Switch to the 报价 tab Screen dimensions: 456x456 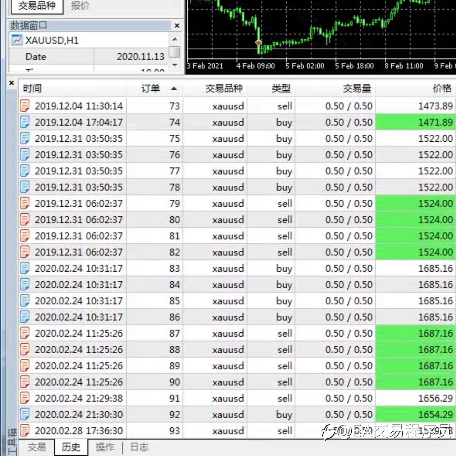80,6
